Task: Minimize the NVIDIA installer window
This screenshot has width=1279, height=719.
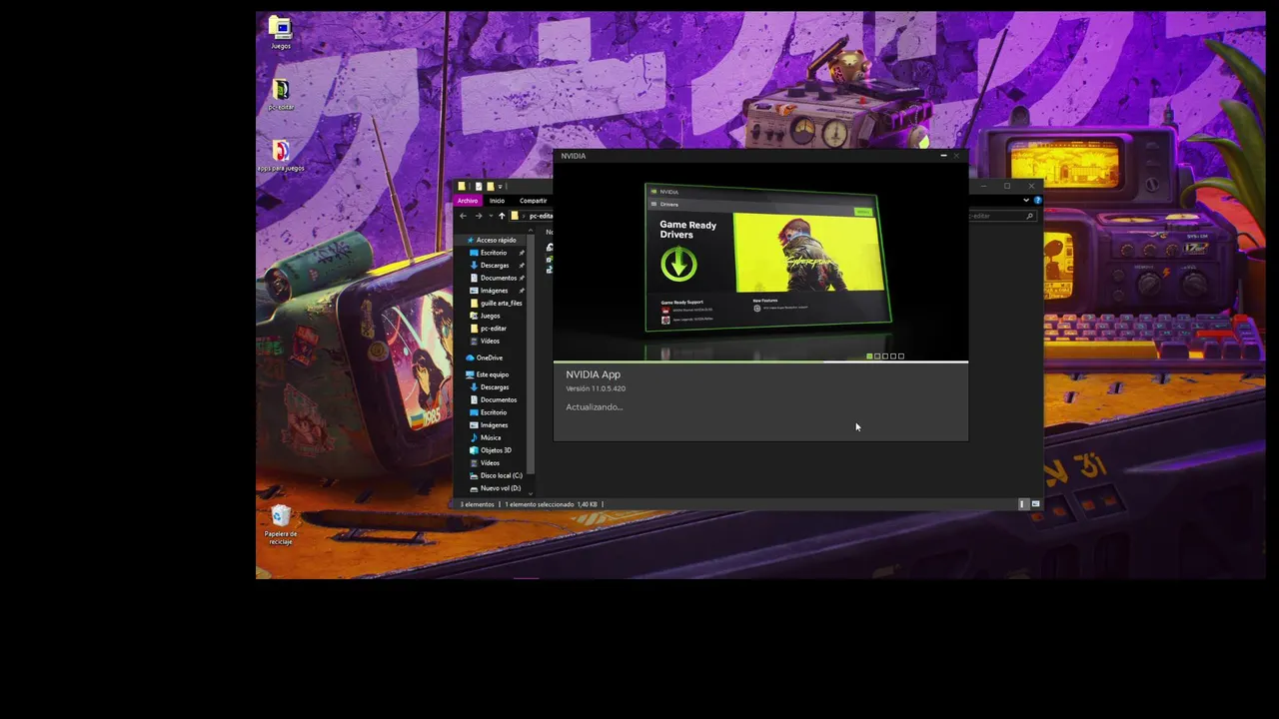Action: (x=943, y=156)
